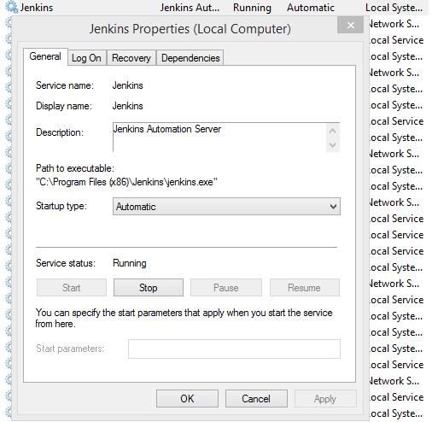Click the Jenkins service gear icon
The width and height of the screenshot is (432, 422).
12,7
